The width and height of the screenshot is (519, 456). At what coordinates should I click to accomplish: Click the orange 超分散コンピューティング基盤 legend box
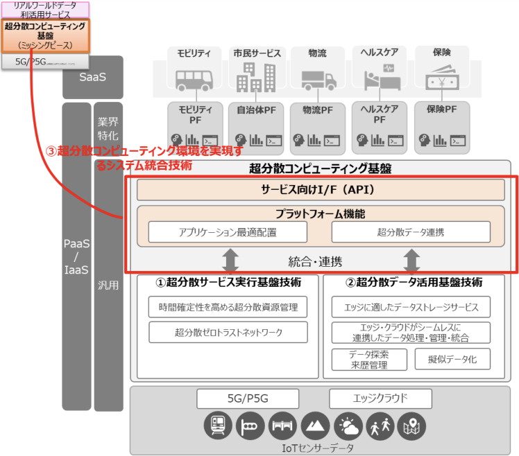pyautogui.click(x=45, y=35)
